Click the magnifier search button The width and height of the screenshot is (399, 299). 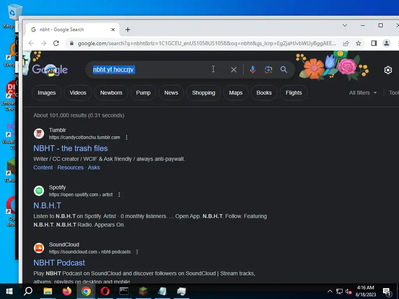(x=284, y=69)
